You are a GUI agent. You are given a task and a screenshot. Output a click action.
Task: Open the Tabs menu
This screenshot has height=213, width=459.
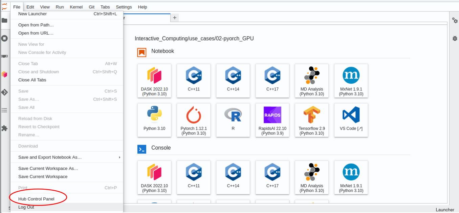tap(105, 7)
